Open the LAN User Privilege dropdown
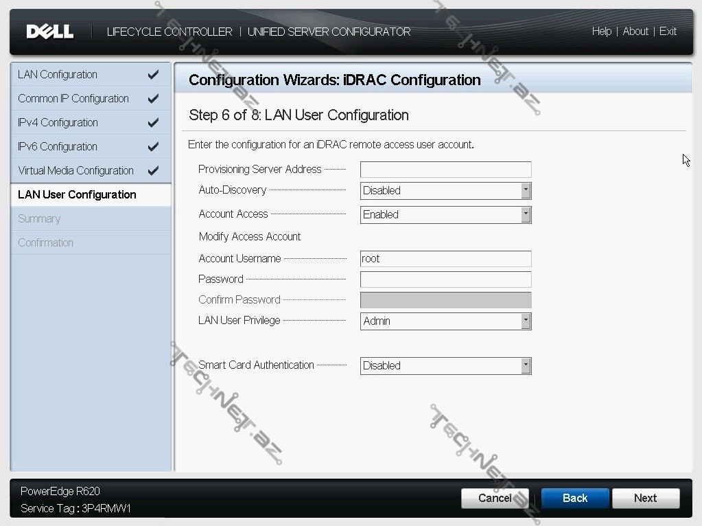 click(x=445, y=321)
